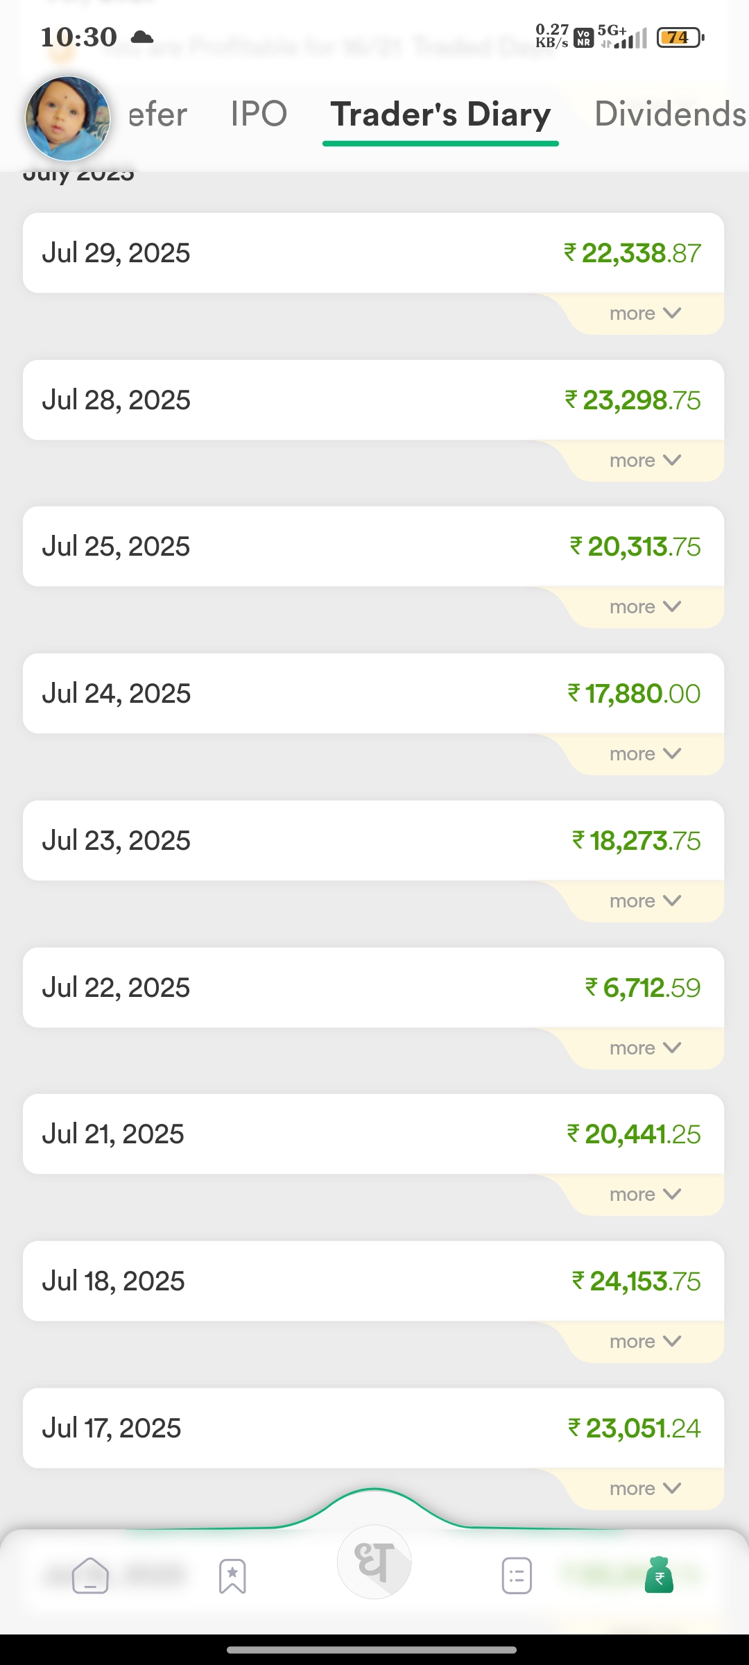The height and width of the screenshot is (1665, 749).
Task: Switch to the Dividends tab
Action: (x=669, y=114)
